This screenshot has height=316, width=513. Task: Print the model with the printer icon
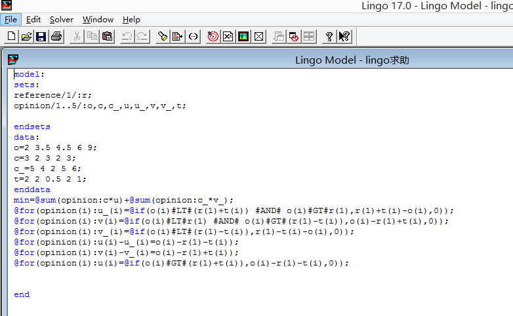click(x=56, y=36)
